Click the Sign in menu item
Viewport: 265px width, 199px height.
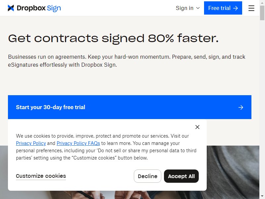click(185, 8)
